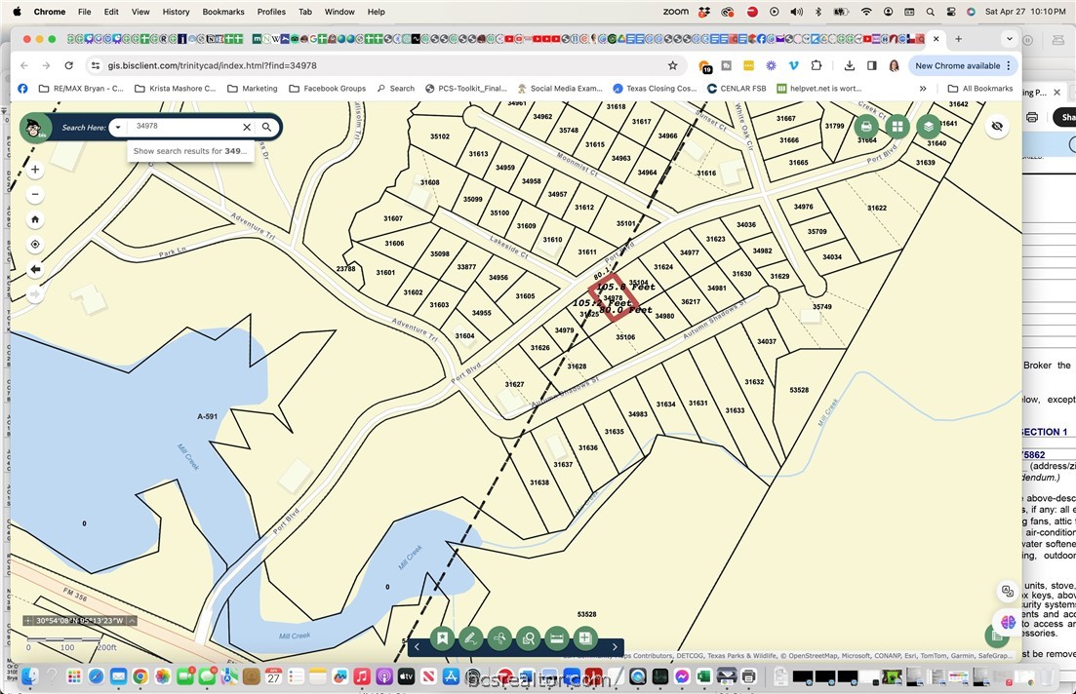Bookmark this page with the star icon
The width and height of the screenshot is (1076, 694).
tap(672, 65)
